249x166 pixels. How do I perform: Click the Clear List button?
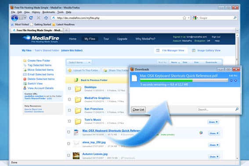(138, 109)
